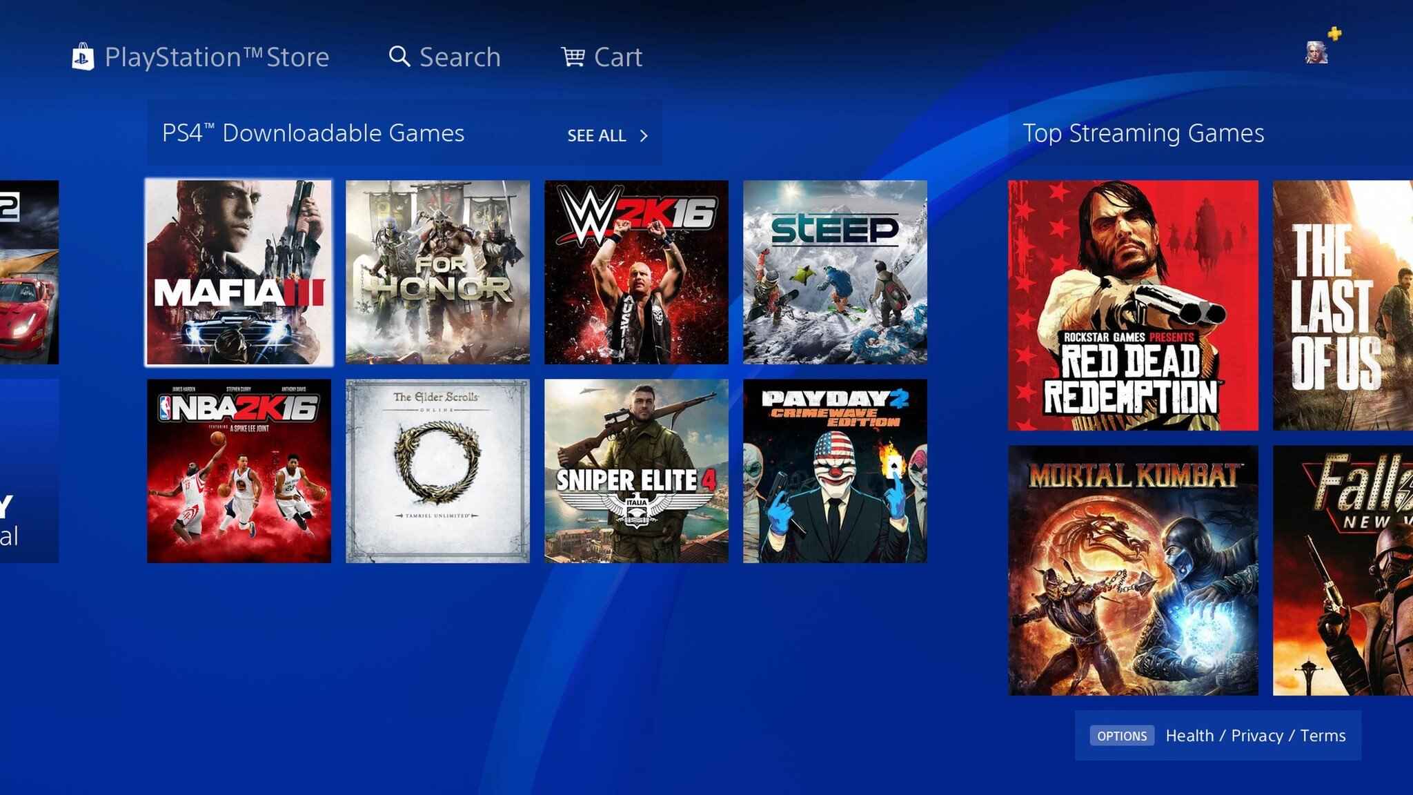The image size is (1413, 795).
Task: Click the SEE ALL chevron arrow
Action: point(644,135)
